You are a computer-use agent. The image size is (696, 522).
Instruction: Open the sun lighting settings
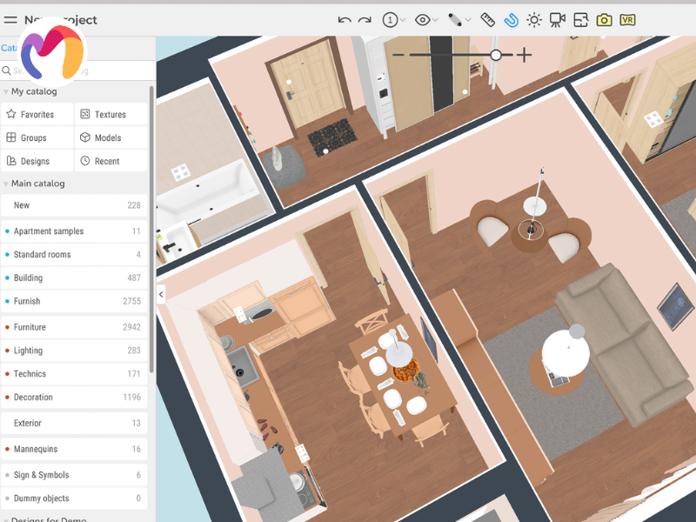533,19
